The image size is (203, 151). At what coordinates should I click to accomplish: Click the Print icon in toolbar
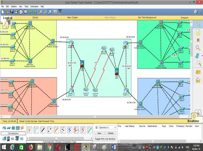16,12
